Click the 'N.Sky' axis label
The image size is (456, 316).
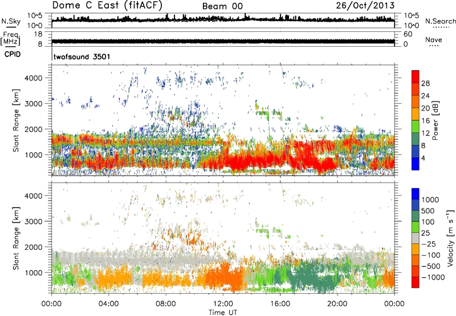click(11, 21)
